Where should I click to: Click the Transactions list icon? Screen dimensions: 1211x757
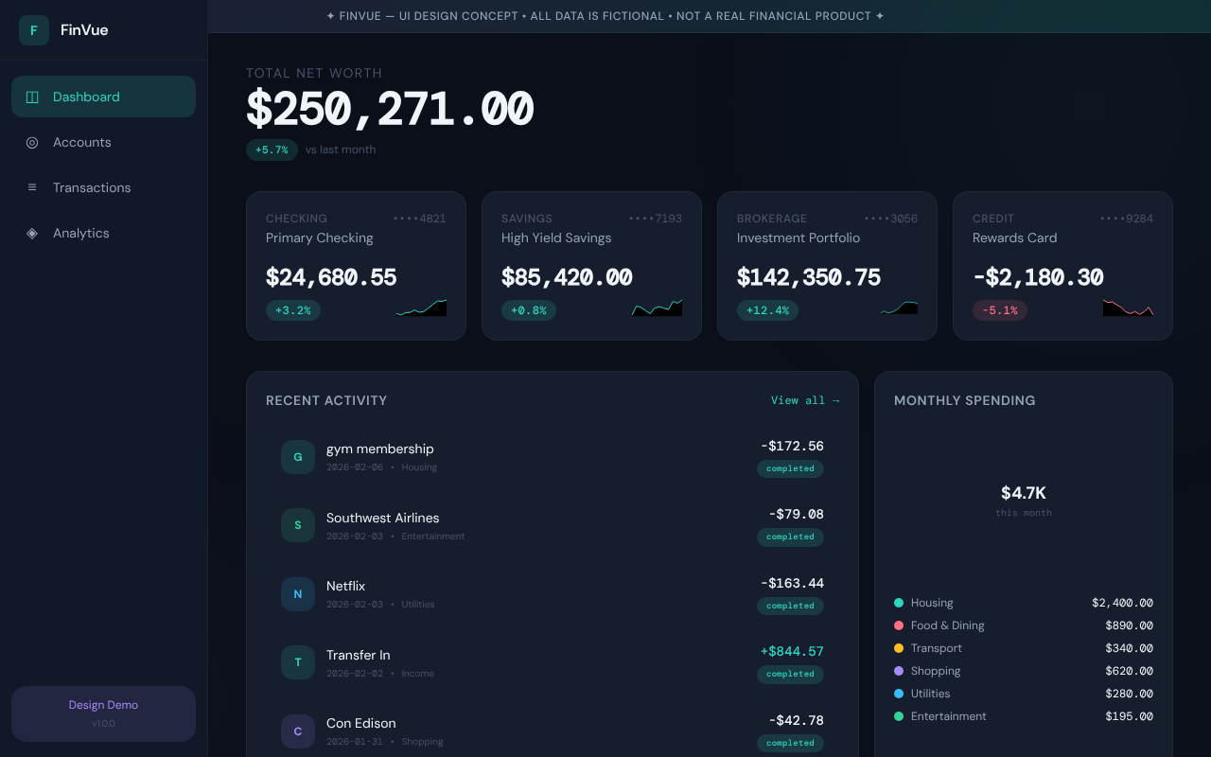pos(30,187)
